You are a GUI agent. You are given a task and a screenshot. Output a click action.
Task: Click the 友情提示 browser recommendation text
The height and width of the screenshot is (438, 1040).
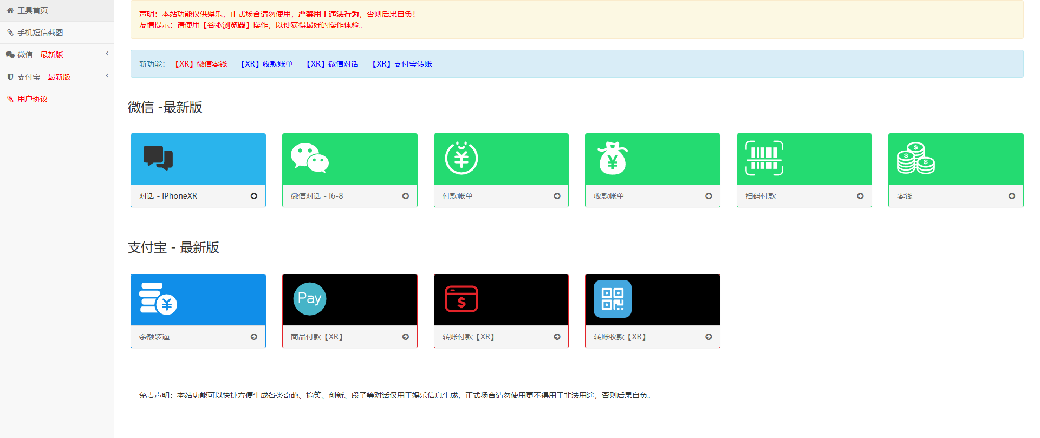click(252, 25)
